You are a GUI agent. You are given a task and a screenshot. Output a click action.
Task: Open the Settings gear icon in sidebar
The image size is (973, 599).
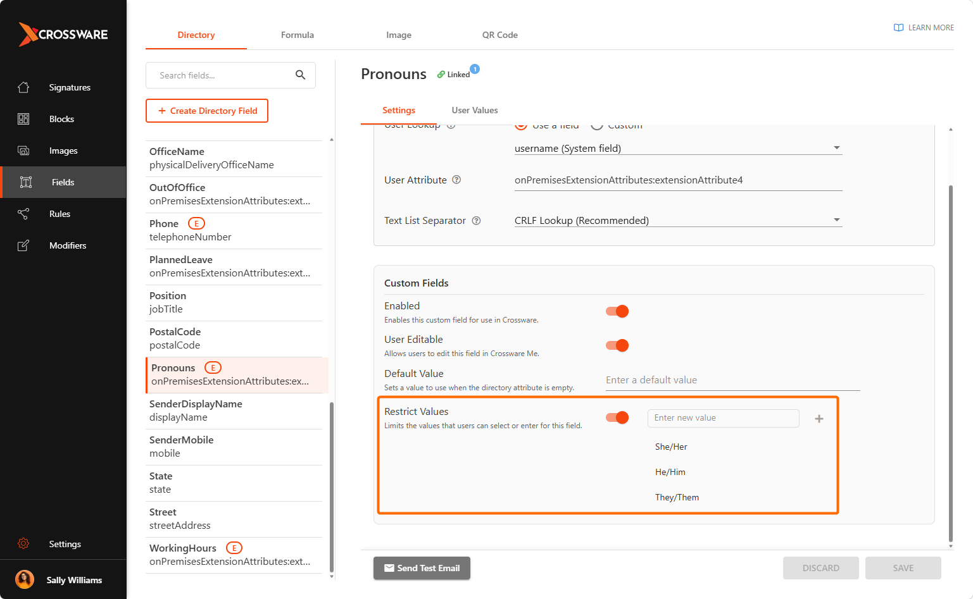(x=23, y=544)
